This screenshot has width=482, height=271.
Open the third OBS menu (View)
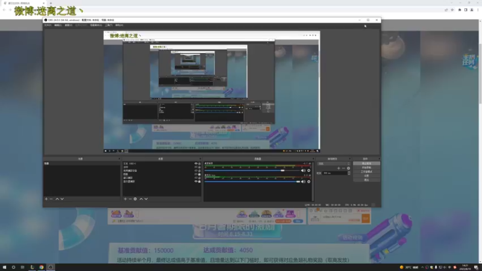point(69,25)
